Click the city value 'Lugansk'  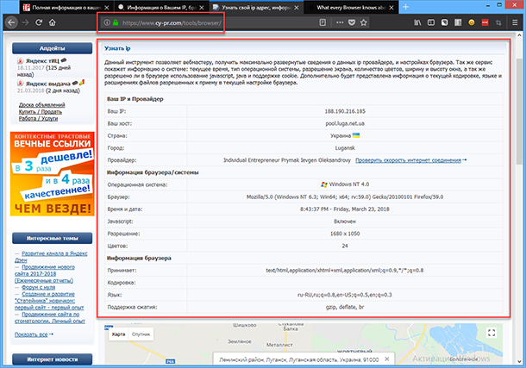pos(345,148)
